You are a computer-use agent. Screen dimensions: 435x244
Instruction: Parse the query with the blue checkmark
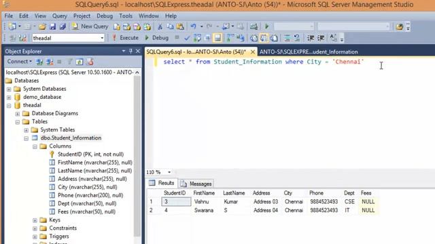pyautogui.click(x=187, y=38)
